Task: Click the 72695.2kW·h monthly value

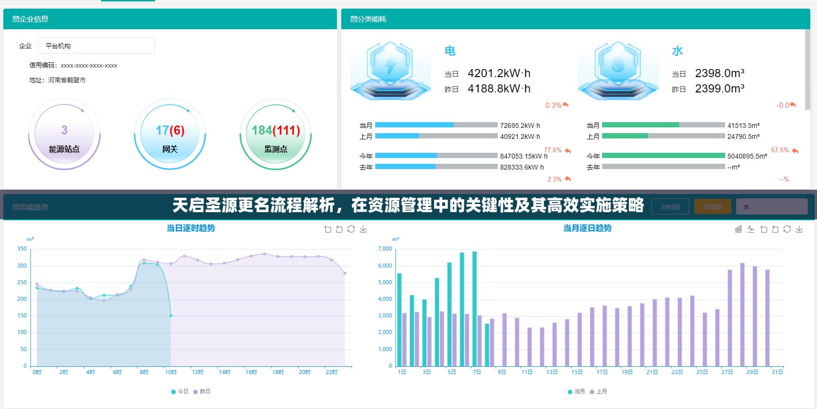Action: 520,125
